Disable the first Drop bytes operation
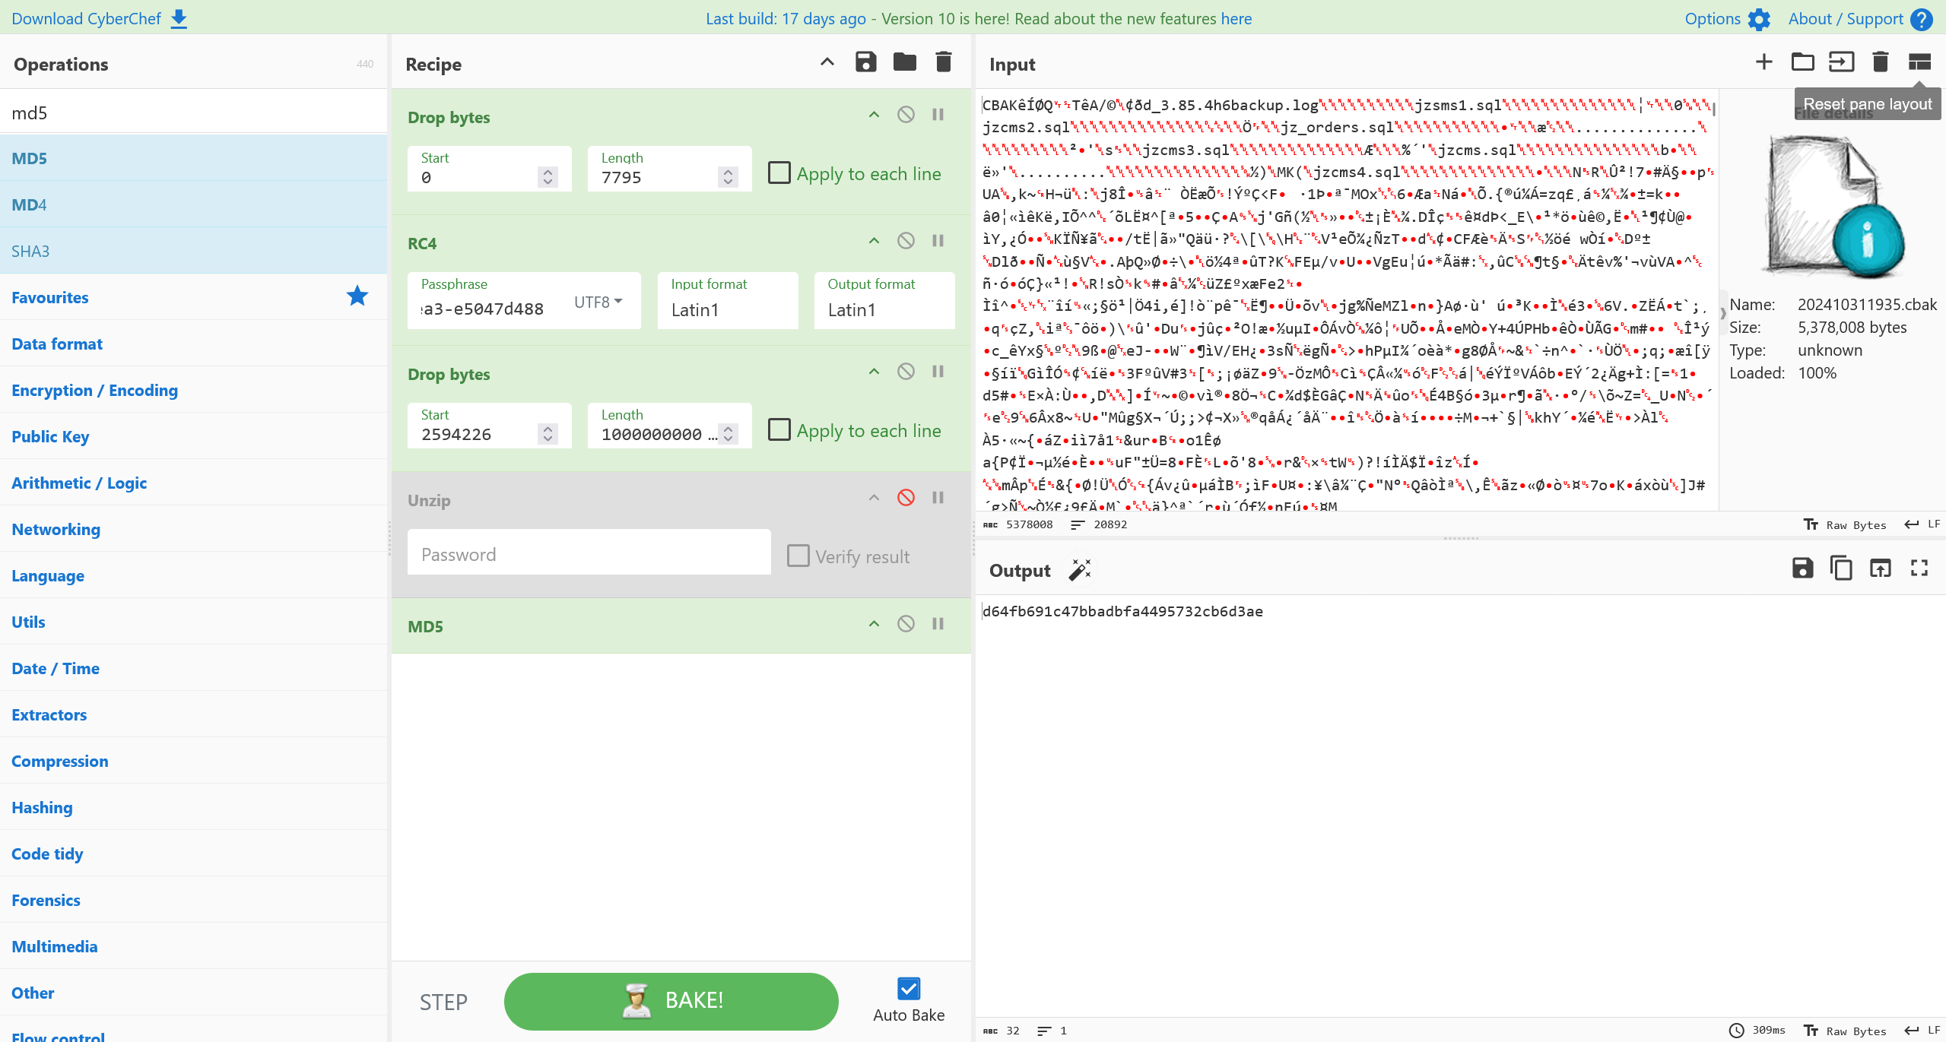 point(905,115)
